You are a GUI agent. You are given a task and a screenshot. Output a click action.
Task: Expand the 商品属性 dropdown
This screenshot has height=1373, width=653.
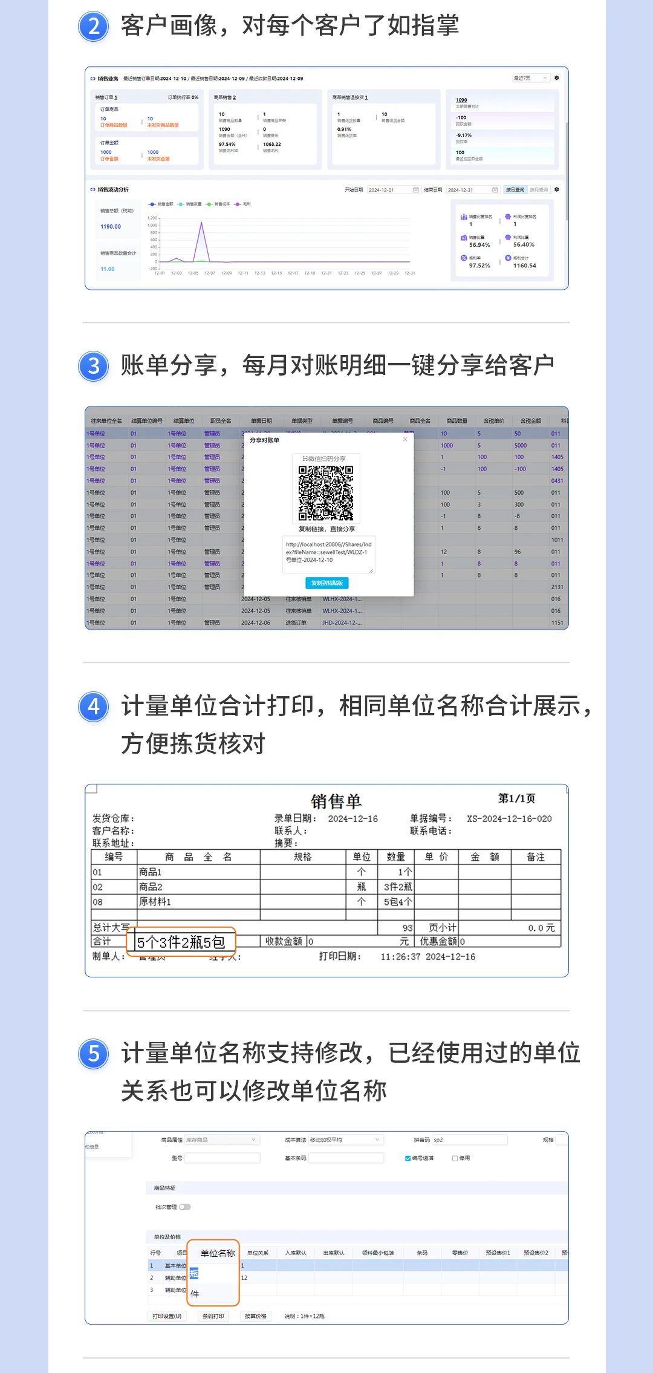point(221,1140)
